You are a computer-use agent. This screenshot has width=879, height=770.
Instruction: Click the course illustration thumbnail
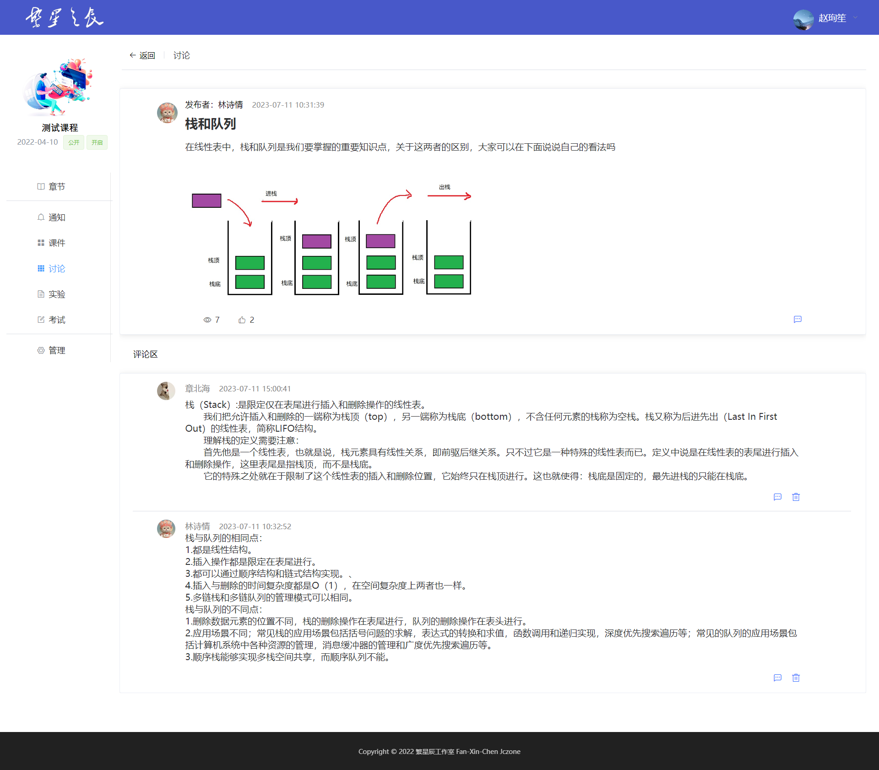(59, 87)
